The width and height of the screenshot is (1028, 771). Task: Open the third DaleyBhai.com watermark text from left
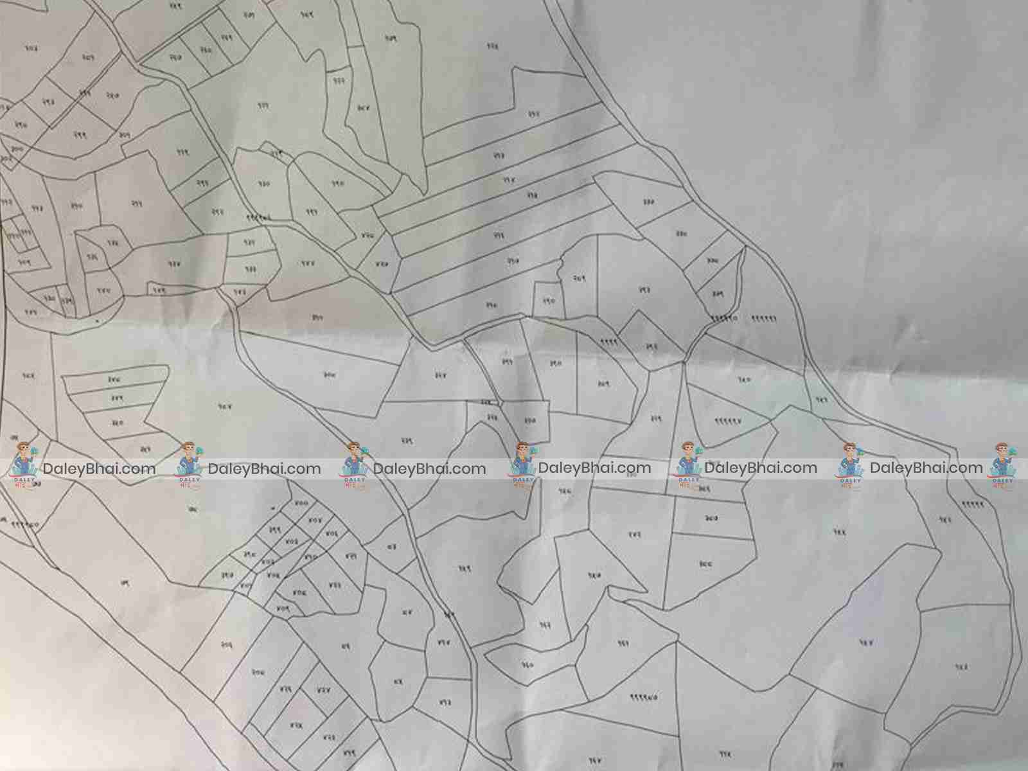[x=430, y=469]
